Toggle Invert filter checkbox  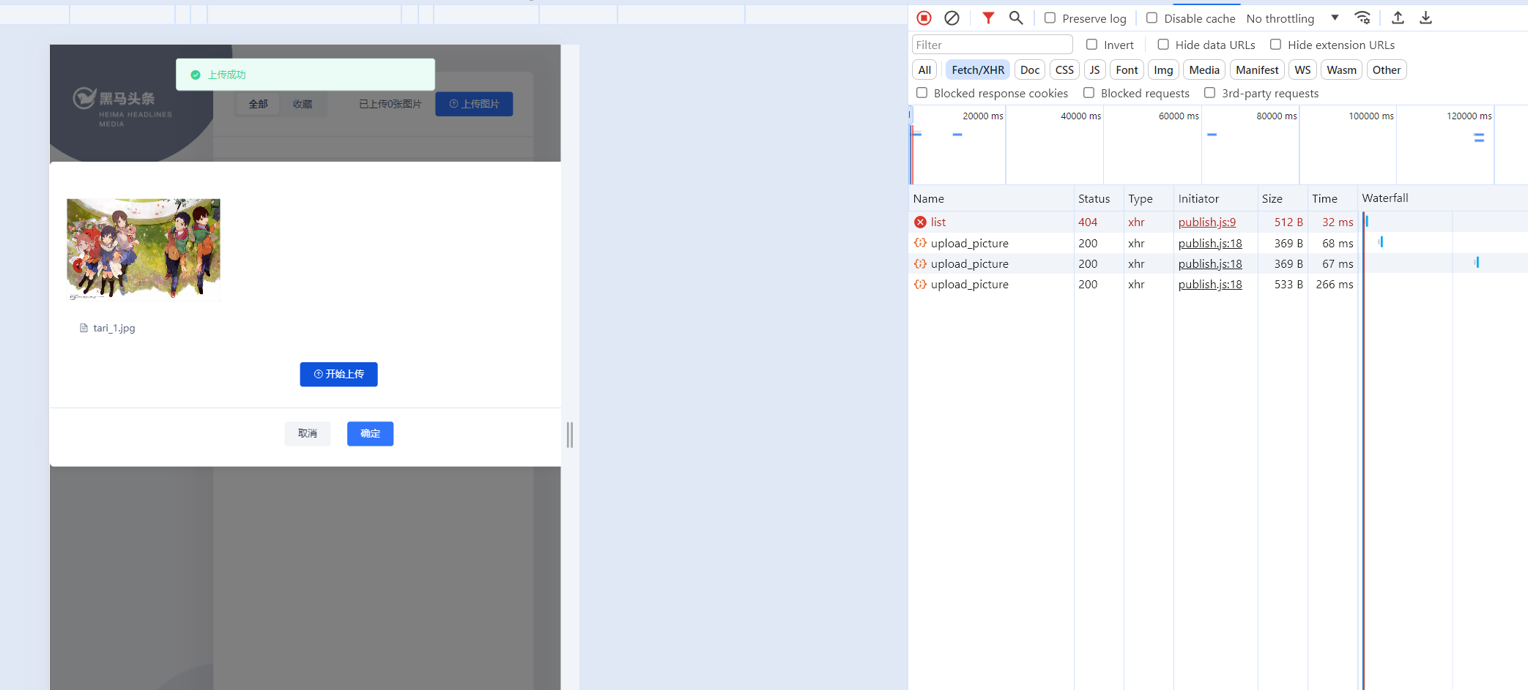coord(1091,45)
